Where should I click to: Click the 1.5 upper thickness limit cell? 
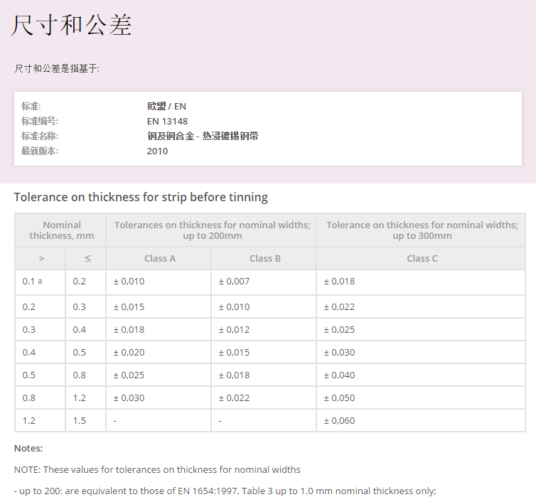[79, 421]
